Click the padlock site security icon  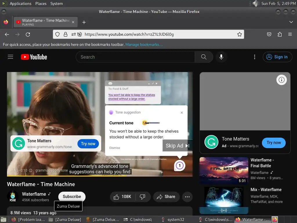[x=65, y=34]
